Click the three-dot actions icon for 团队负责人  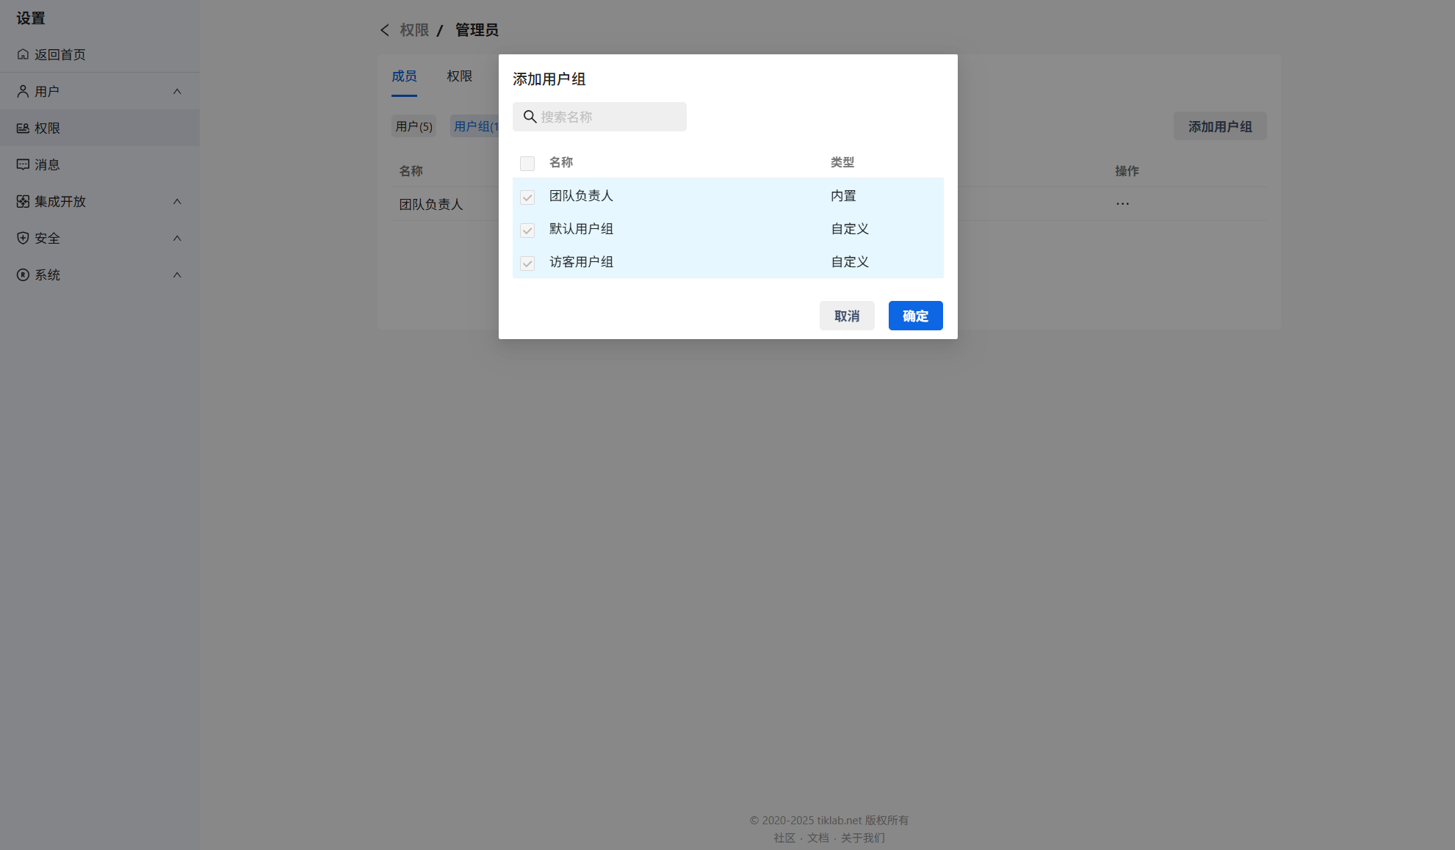(1122, 204)
